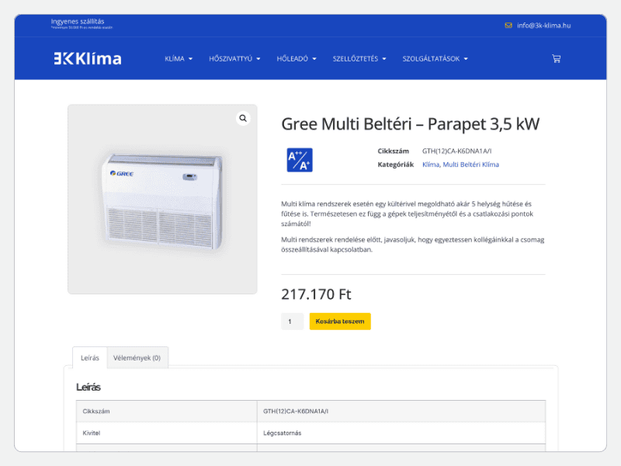Screen dimensions: 621x466
Task: Click the 3K Klíma logo
Action: click(x=88, y=59)
